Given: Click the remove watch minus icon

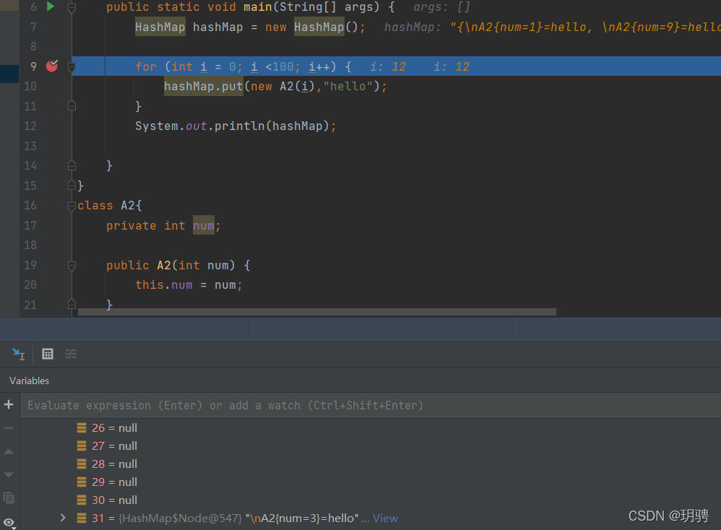Looking at the screenshot, I should [9, 428].
